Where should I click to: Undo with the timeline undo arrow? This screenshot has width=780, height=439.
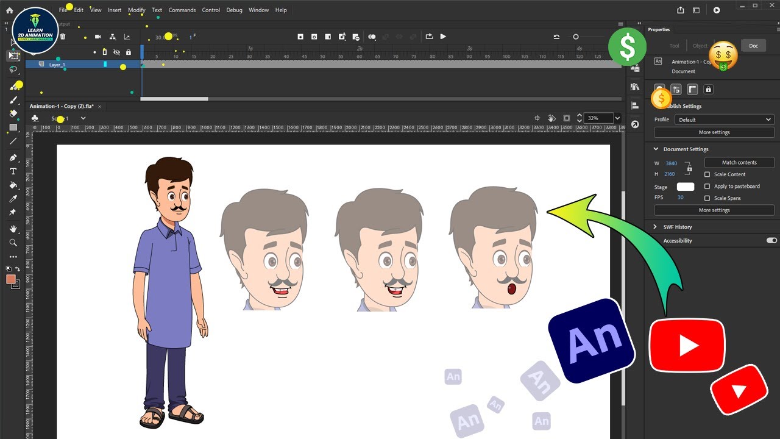point(556,37)
